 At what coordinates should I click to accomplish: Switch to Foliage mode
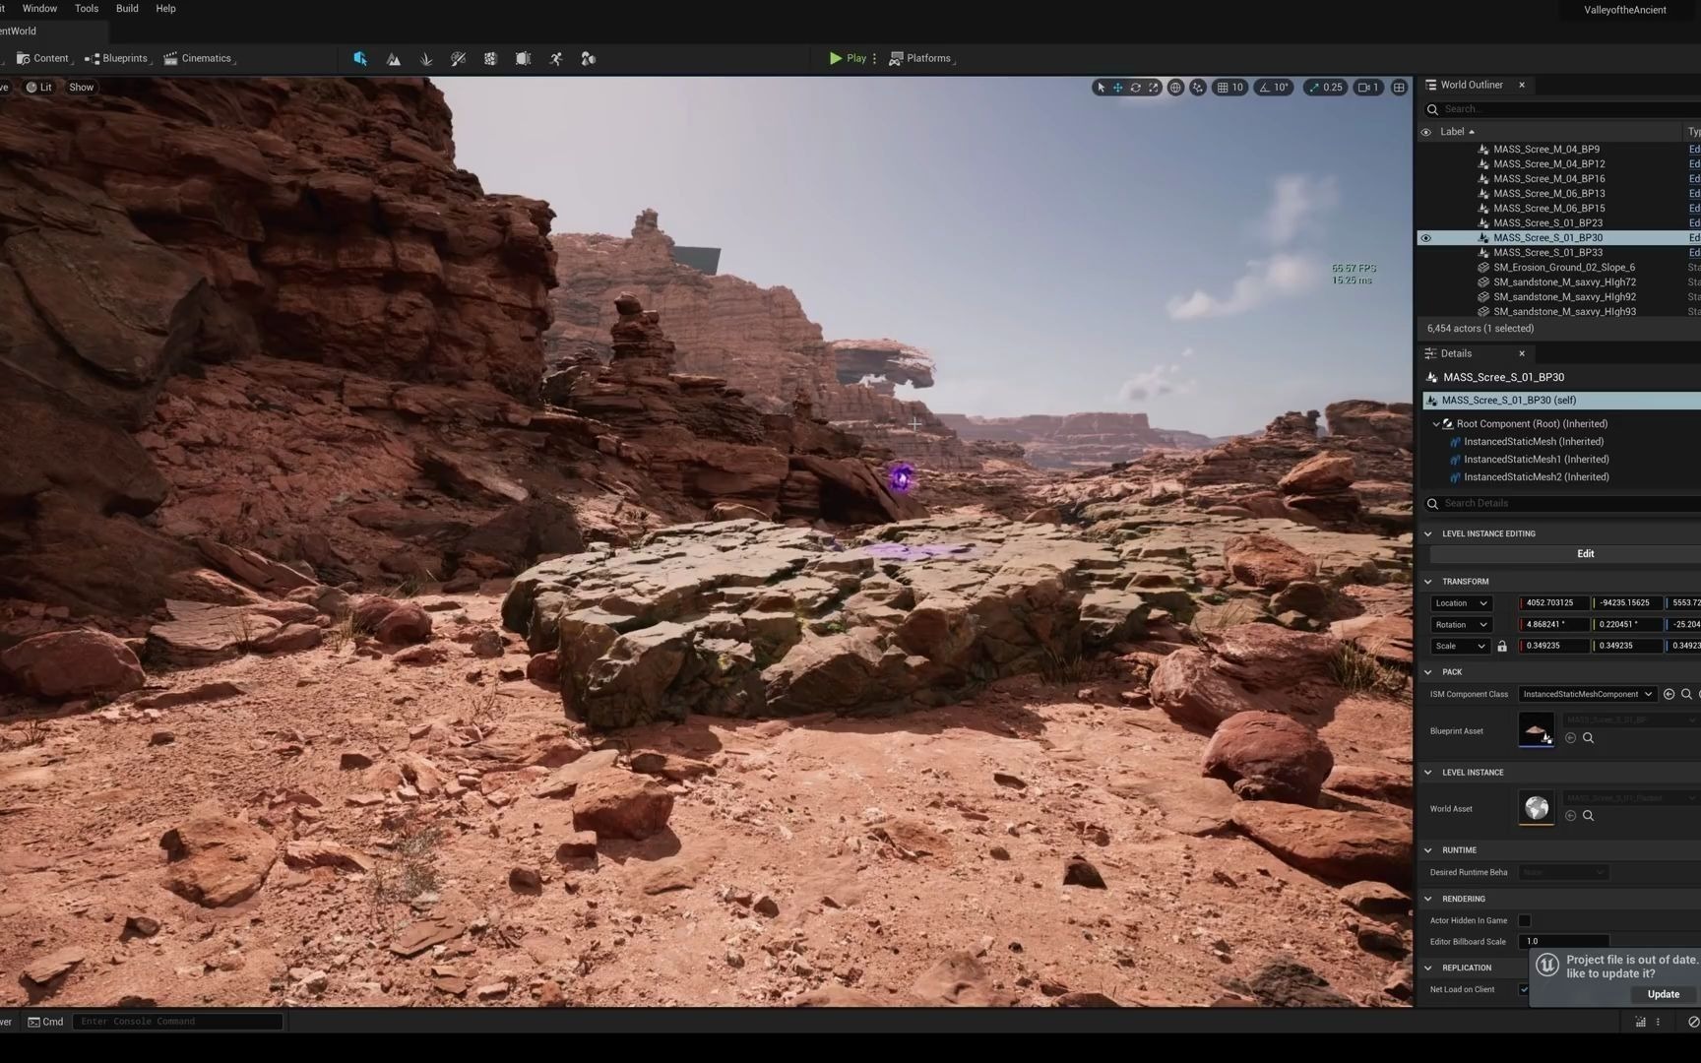pos(426,59)
